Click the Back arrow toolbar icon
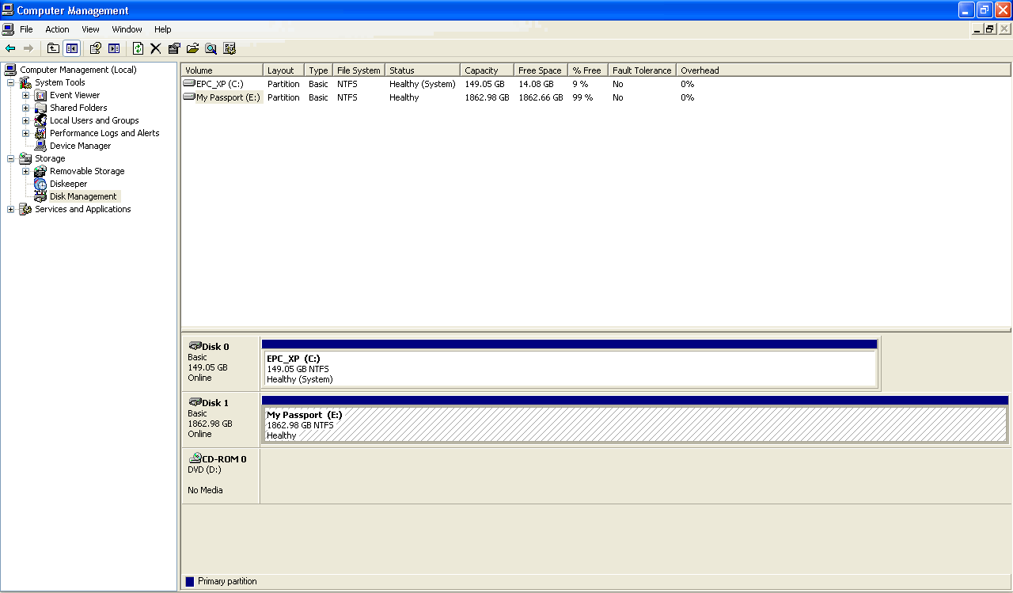 10,48
